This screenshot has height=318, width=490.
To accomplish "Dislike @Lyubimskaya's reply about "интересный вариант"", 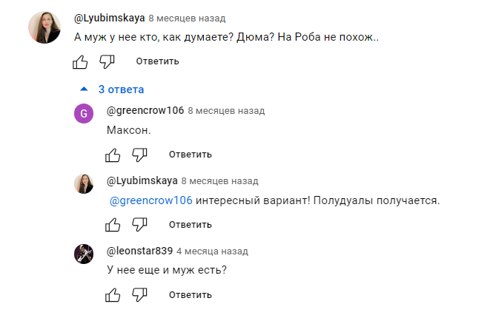I will pyautogui.click(x=139, y=225).
